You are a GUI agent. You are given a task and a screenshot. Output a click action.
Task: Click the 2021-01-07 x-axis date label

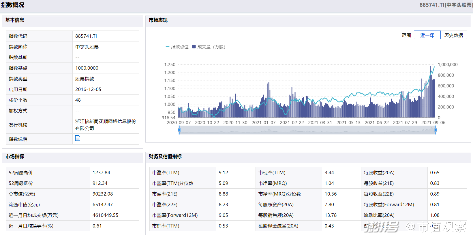(x=263, y=122)
